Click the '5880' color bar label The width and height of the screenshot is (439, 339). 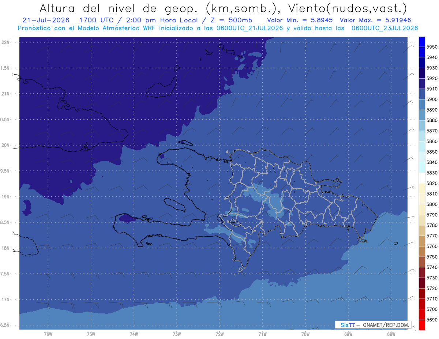click(432, 120)
